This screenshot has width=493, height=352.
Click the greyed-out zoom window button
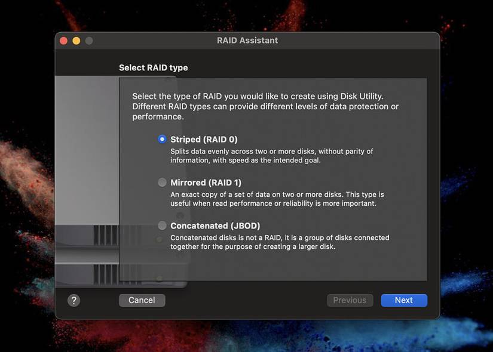point(89,41)
